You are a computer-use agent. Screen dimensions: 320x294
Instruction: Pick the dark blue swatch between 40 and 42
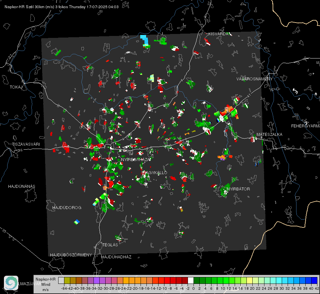314,280
